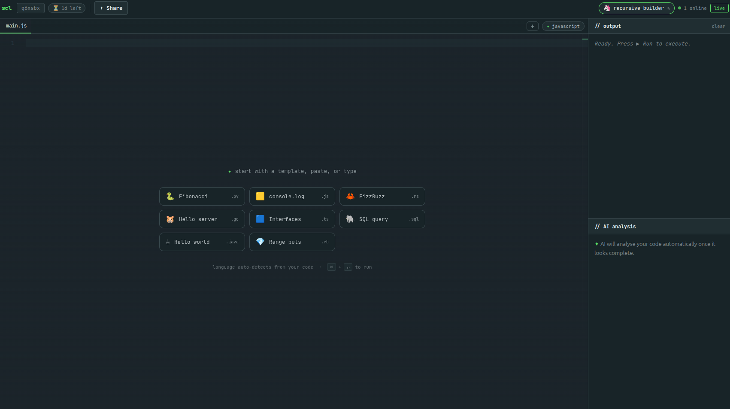Click 'start with a template' hint text
The image size is (730, 409).
(296, 171)
